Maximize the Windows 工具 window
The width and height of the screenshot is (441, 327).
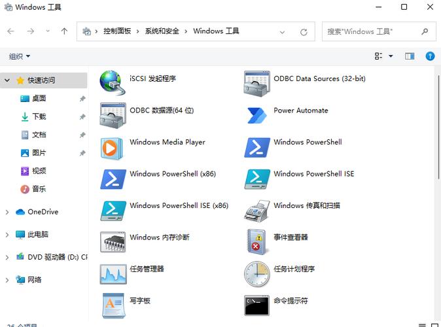(404, 7)
